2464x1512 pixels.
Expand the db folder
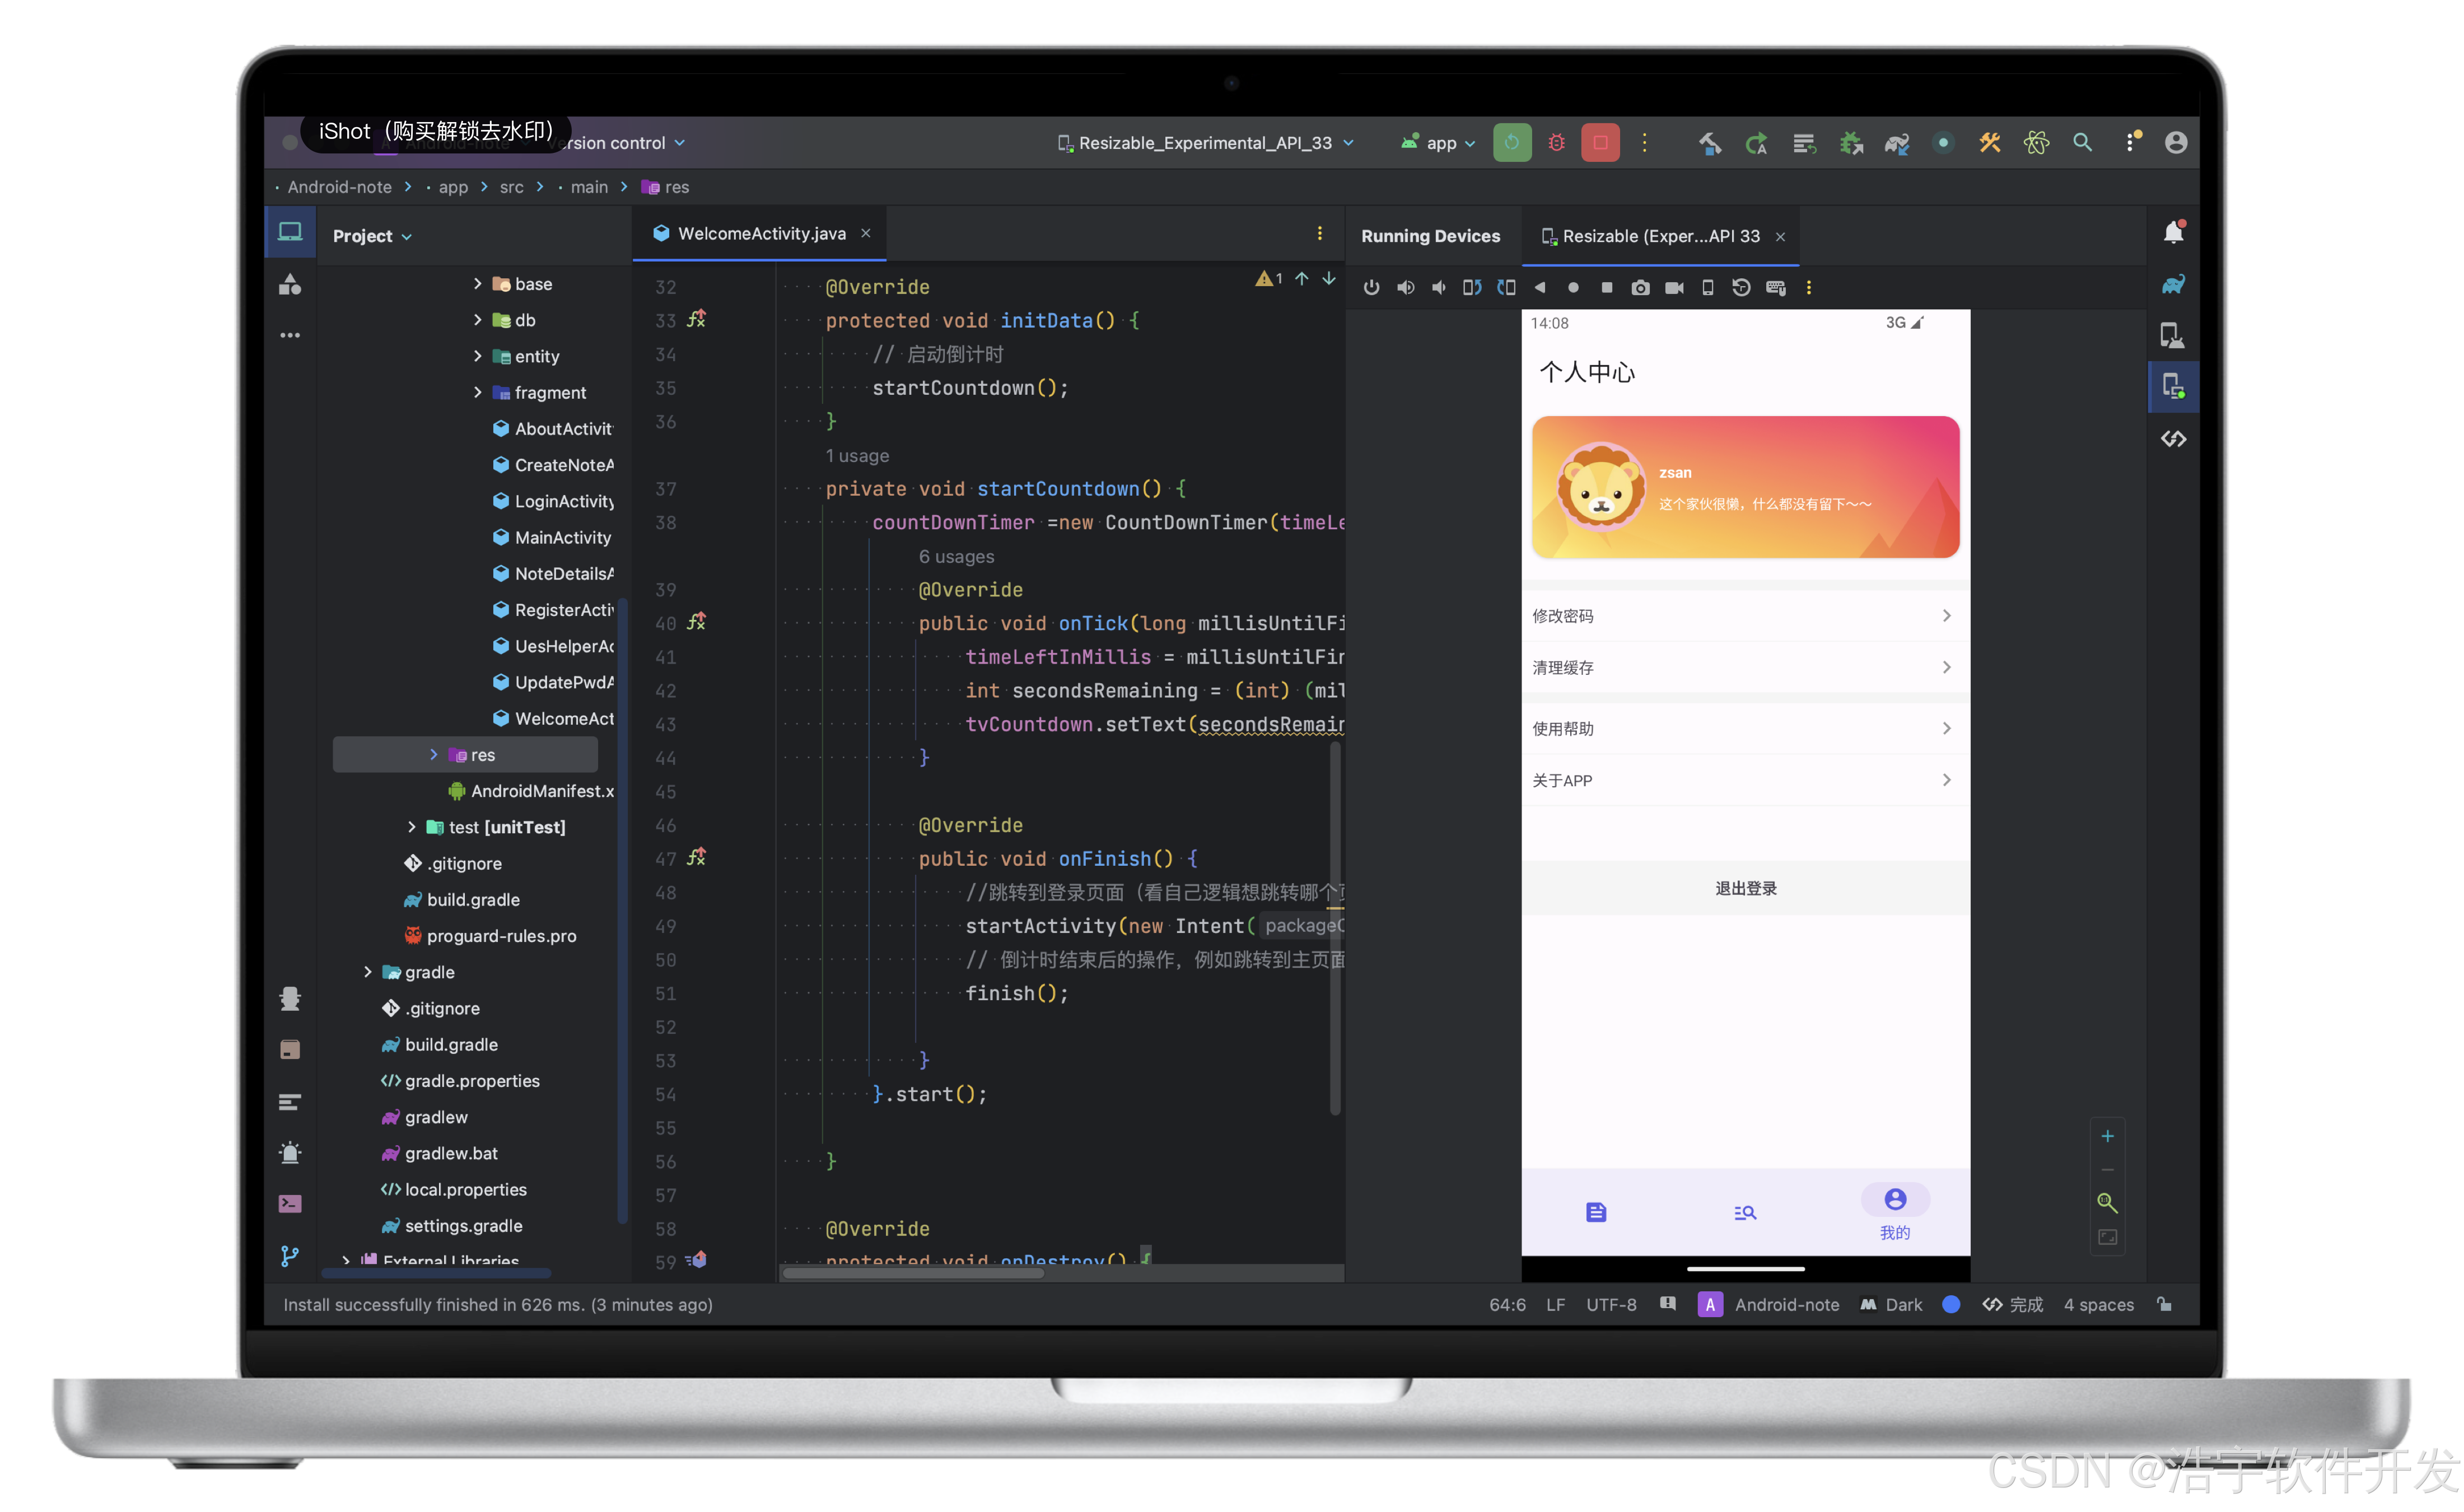click(477, 320)
